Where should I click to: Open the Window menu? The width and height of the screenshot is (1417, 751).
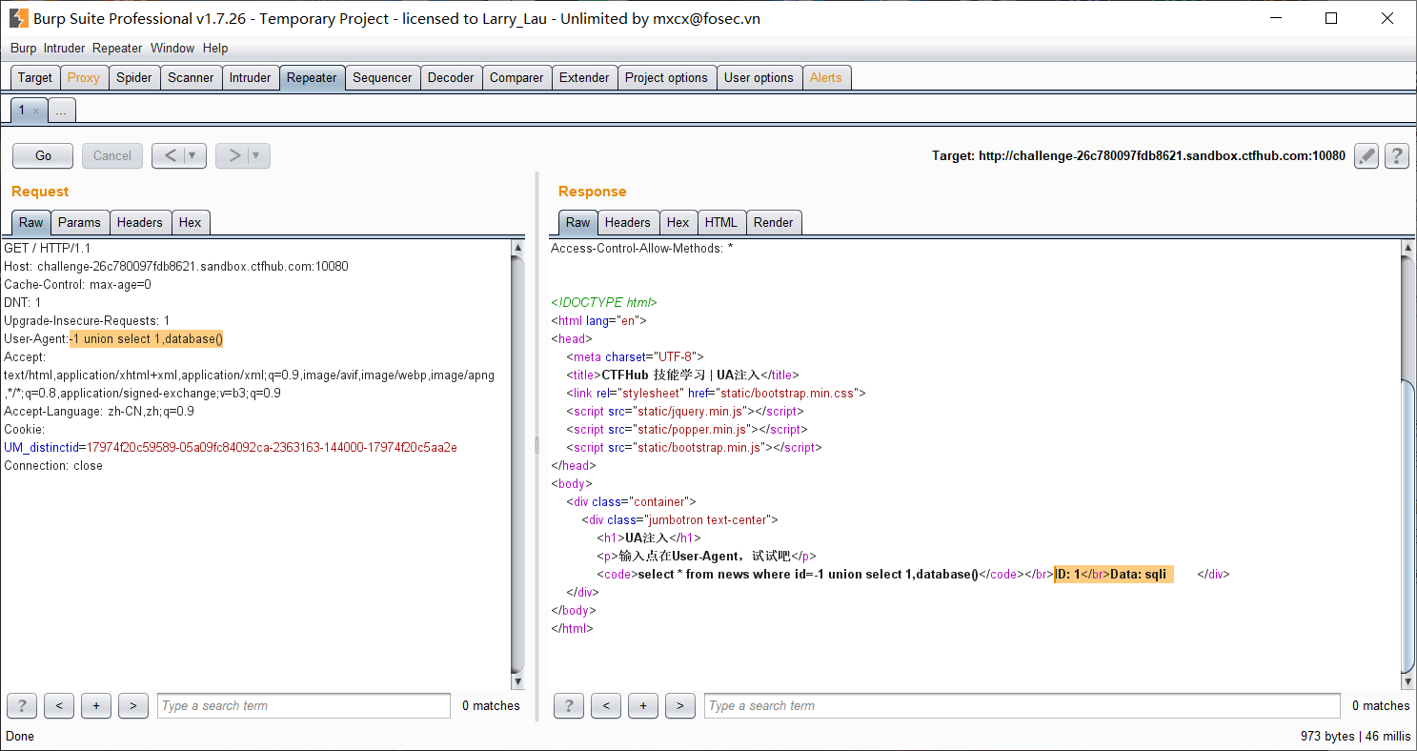click(172, 48)
